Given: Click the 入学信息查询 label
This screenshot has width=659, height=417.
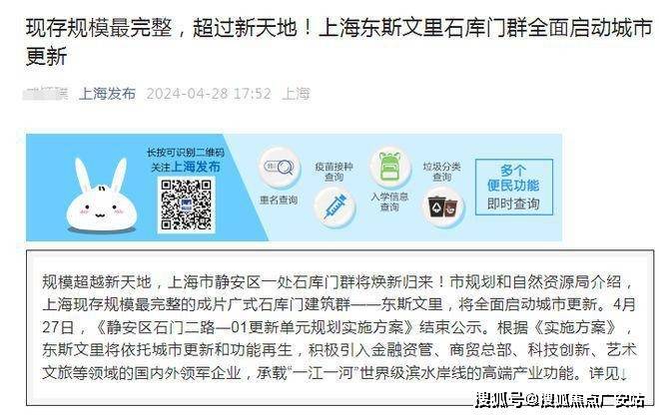Looking at the screenshot, I should tap(389, 202).
